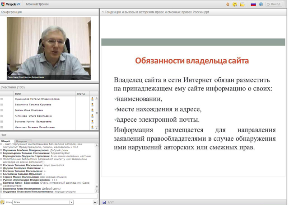Click chat message from Воронина Анна Николаевна
The image size is (289, 205).
(x=32, y=189)
